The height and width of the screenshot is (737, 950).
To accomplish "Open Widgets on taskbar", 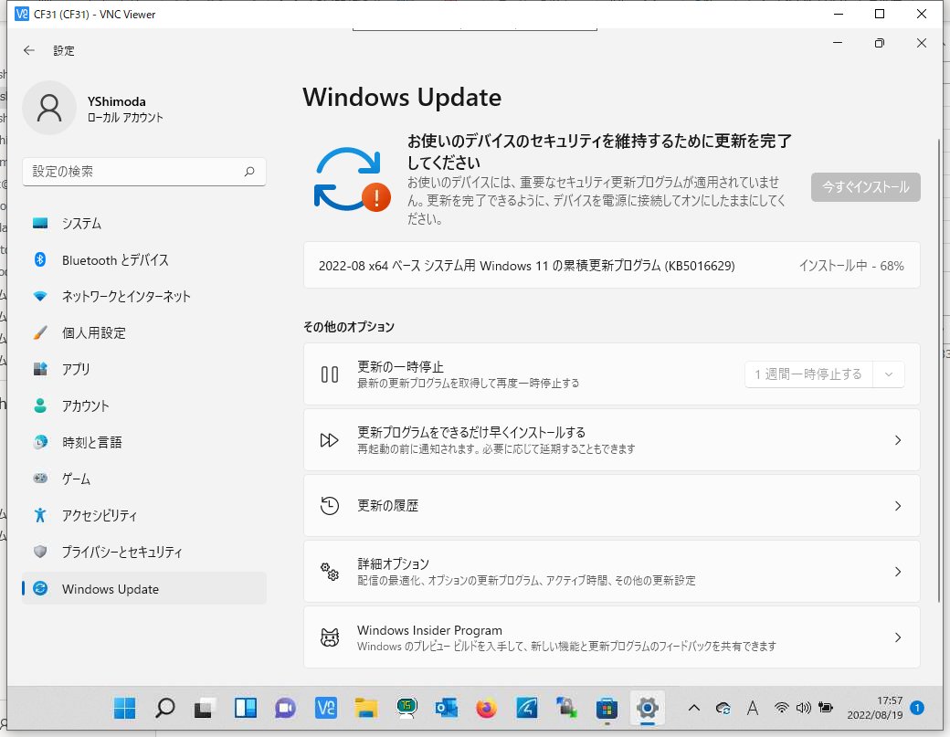I will [x=246, y=708].
